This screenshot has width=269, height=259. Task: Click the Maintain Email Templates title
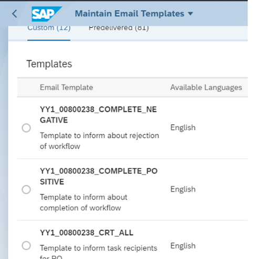[x=129, y=14]
